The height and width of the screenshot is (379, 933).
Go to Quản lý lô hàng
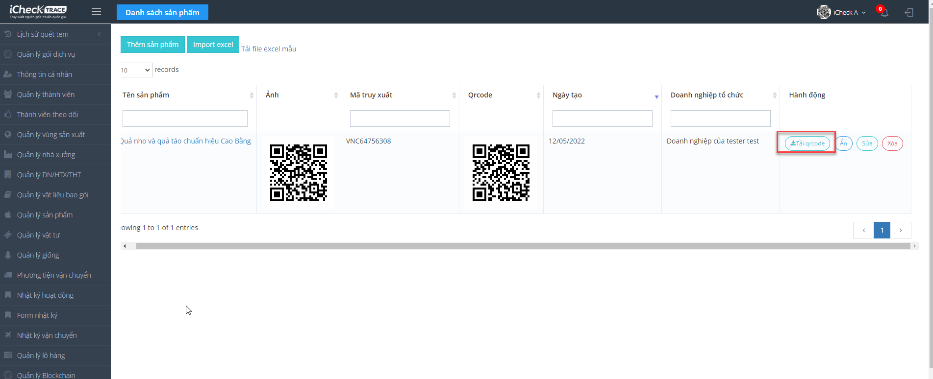point(55,355)
